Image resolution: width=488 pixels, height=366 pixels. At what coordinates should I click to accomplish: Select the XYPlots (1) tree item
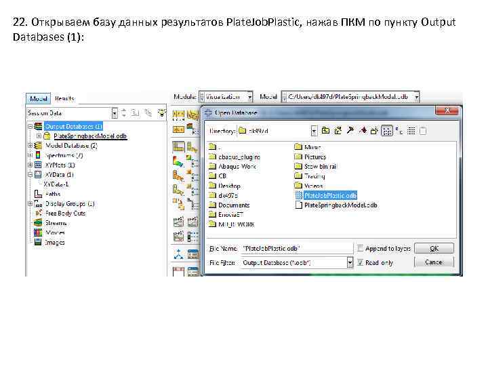click(60, 165)
